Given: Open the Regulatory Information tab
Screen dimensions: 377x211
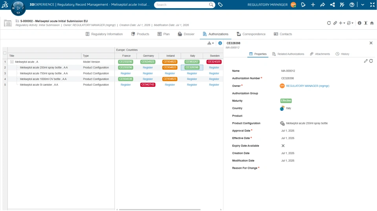Looking at the screenshot, I should click(x=104, y=34).
